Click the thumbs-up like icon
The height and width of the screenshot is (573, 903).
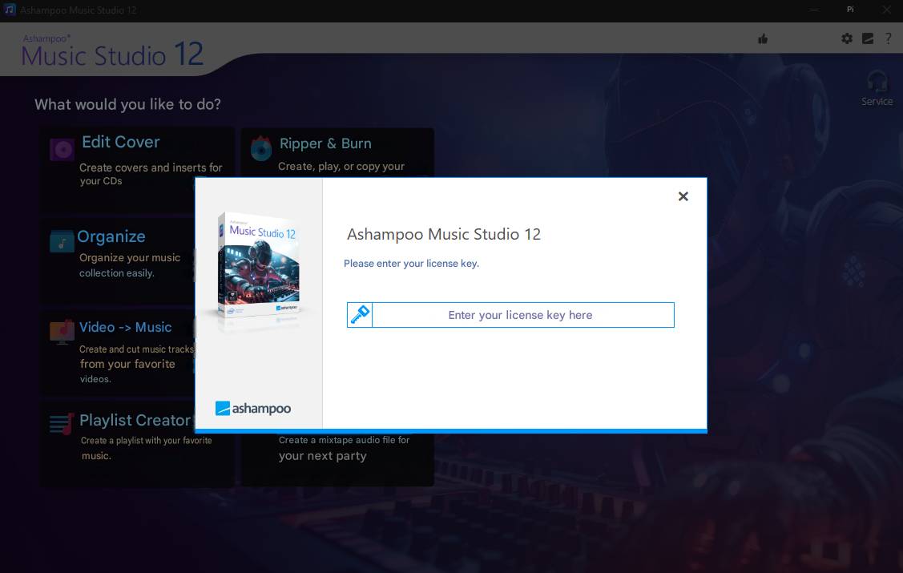[x=763, y=38]
